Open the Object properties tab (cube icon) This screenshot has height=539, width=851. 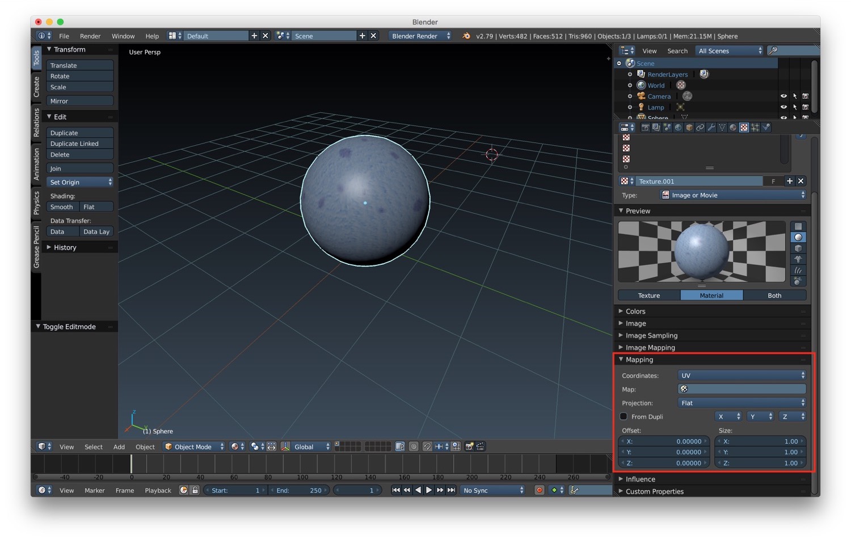pos(689,128)
